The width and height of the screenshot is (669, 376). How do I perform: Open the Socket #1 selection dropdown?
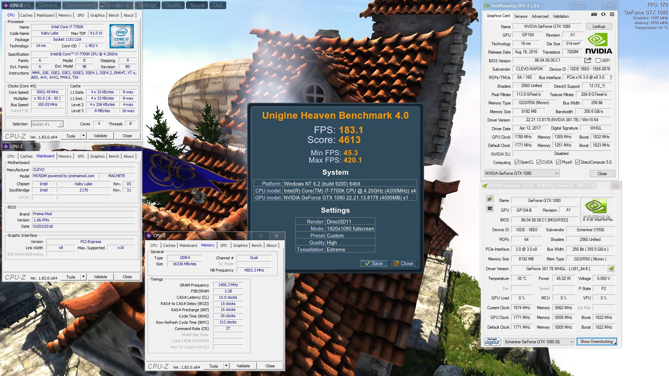[47, 124]
